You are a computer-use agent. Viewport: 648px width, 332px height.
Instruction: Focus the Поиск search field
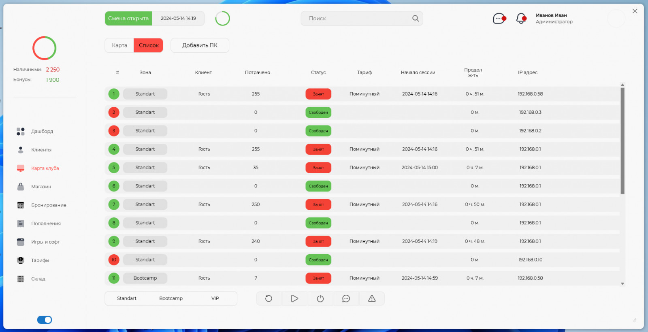pyautogui.click(x=362, y=19)
